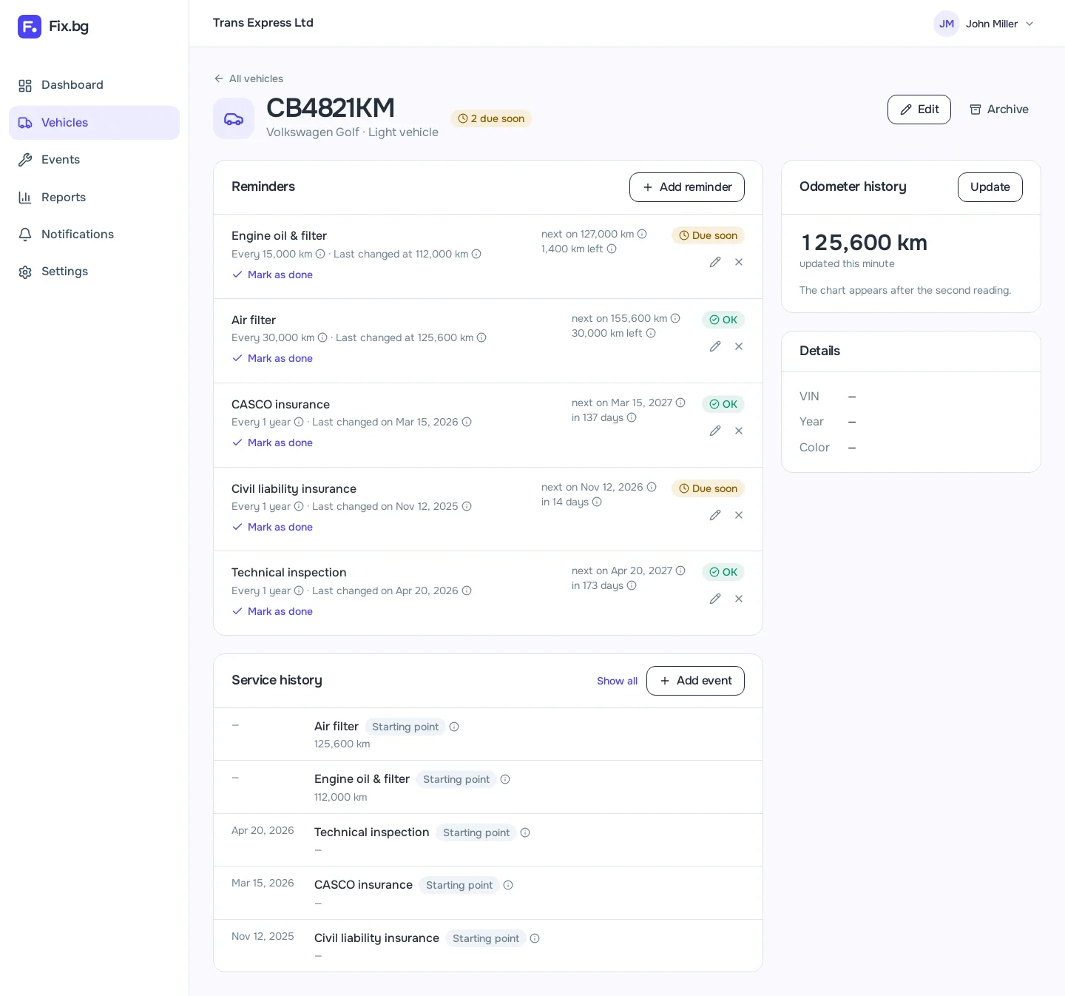Click the Add reminder button
Screen dimensions: 1065x996
[687, 187]
